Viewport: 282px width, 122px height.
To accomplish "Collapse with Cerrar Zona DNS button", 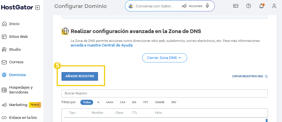I will click(x=164, y=58).
